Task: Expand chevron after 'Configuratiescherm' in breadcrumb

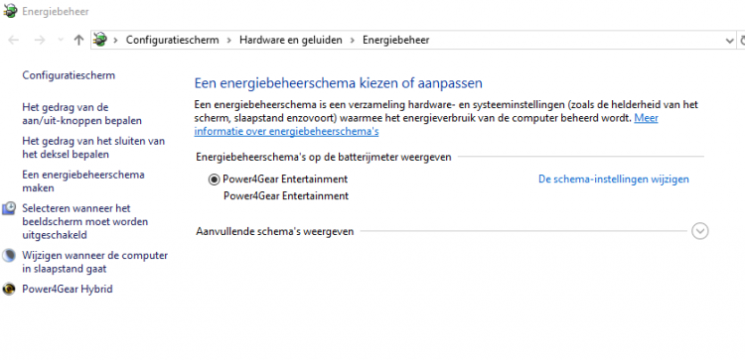Action: tap(229, 41)
